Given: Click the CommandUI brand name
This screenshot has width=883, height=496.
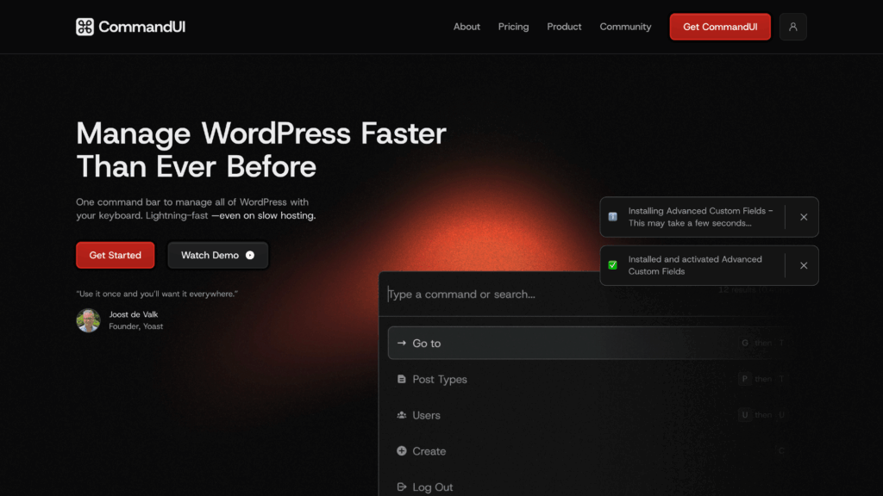Looking at the screenshot, I should coord(142,27).
